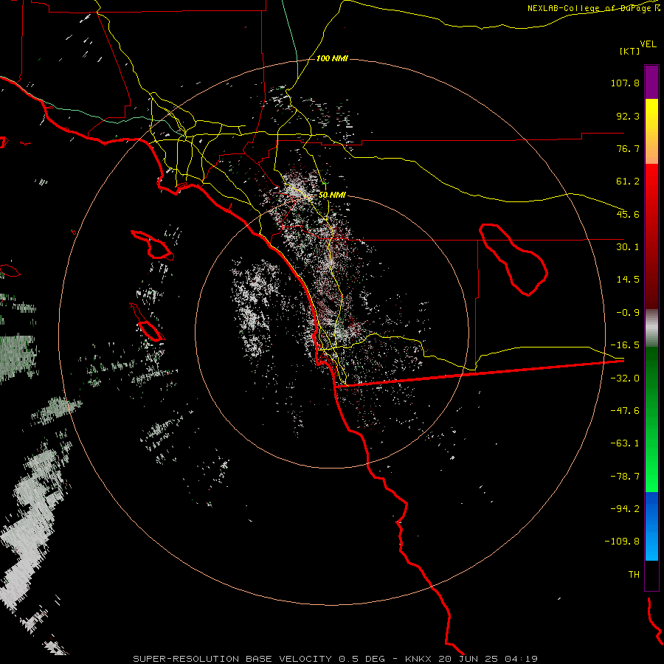664x664 pixels.
Task: Click the 45.6 legend value
Action: [628, 214]
